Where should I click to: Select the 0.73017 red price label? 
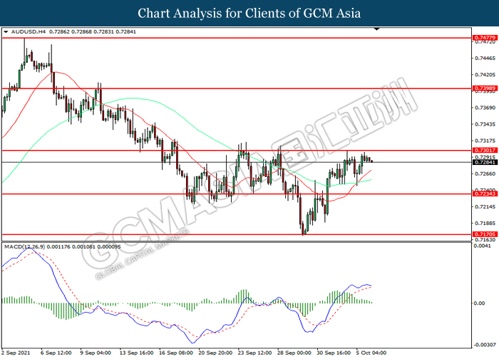(485, 150)
